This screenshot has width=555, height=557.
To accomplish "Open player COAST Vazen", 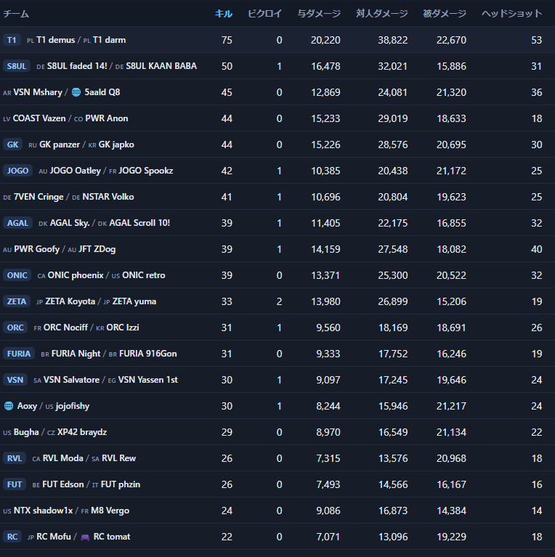I will (39, 118).
